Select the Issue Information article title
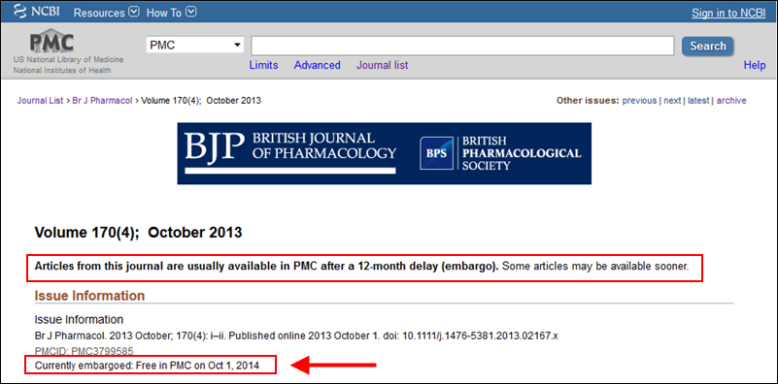Viewport: 778px width, 384px height. (79, 320)
